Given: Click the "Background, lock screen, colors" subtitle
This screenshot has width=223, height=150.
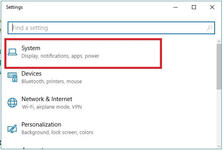Looking at the screenshot, I should pyautogui.click(x=57, y=132).
